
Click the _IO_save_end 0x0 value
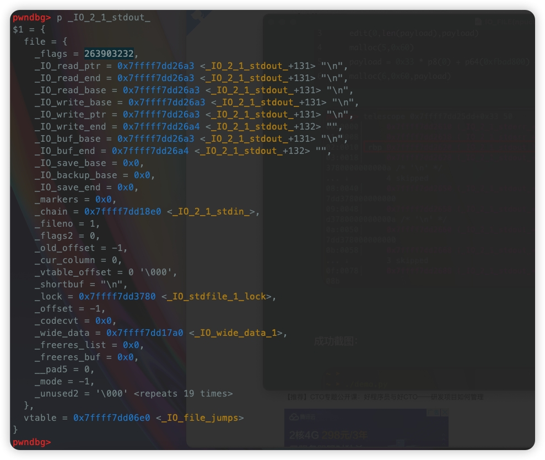[x=126, y=187]
